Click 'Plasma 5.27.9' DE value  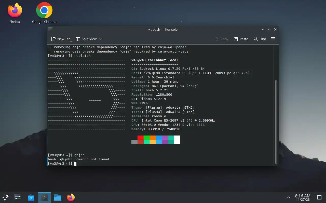click(x=153, y=99)
